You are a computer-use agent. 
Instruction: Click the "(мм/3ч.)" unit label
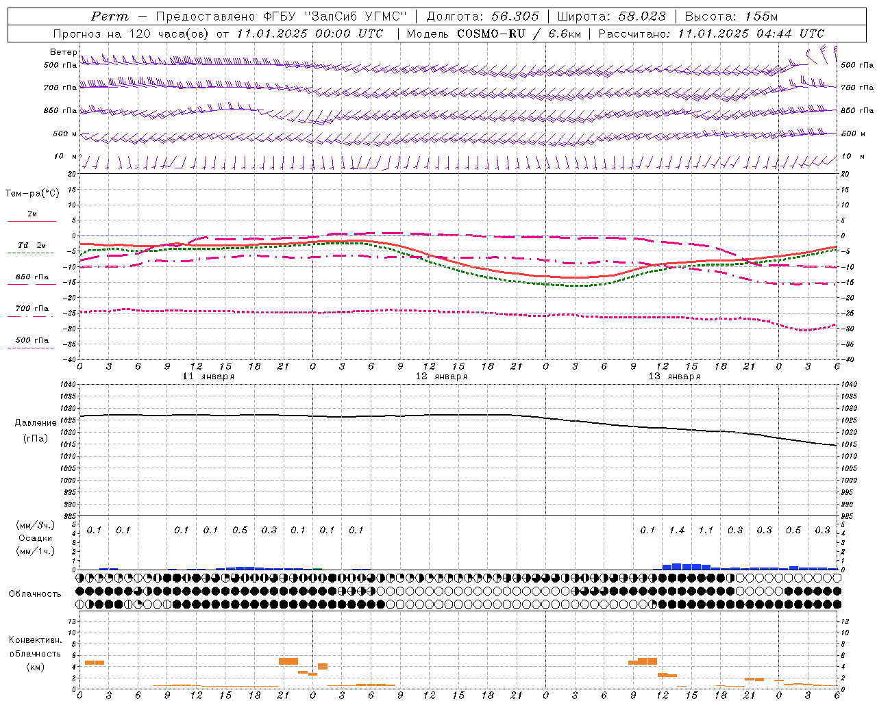[x=36, y=525]
